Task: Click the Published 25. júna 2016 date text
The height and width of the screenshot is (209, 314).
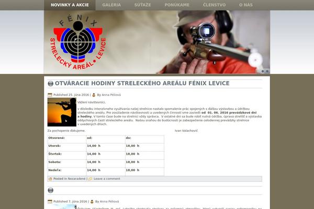Action: point(71,95)
